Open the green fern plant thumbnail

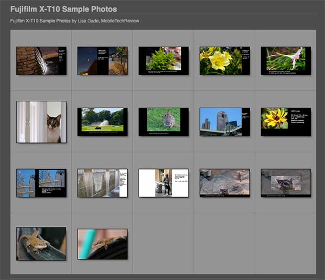(164, 61)
